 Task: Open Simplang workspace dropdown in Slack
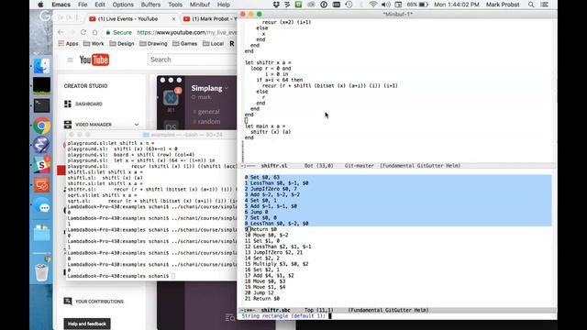(x=209, y=88)
